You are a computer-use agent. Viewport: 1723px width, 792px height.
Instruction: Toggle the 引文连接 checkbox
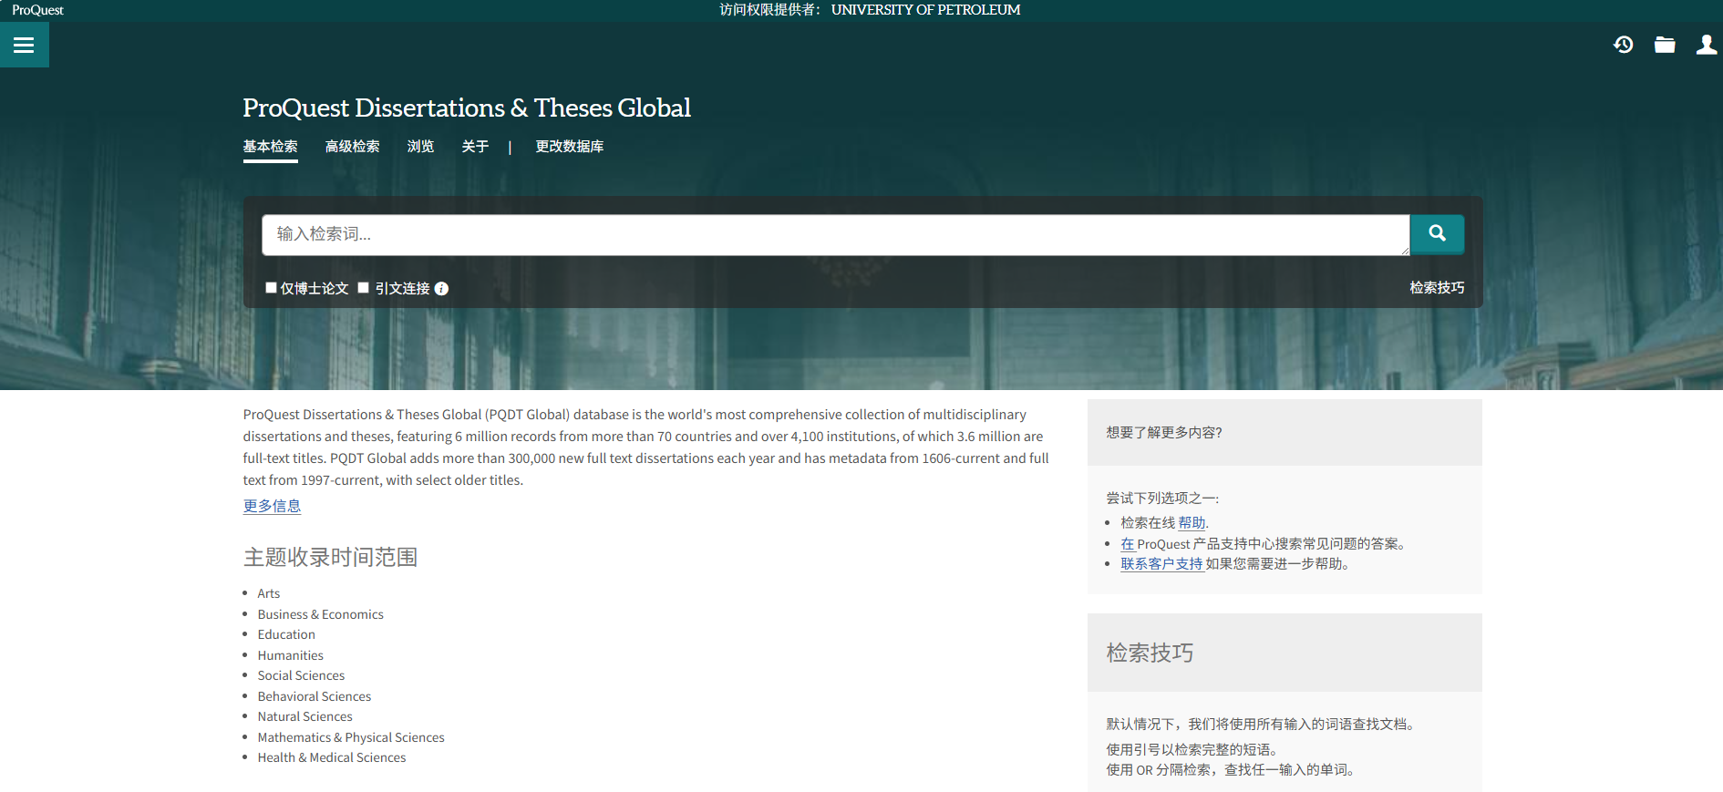click(363, 288)
